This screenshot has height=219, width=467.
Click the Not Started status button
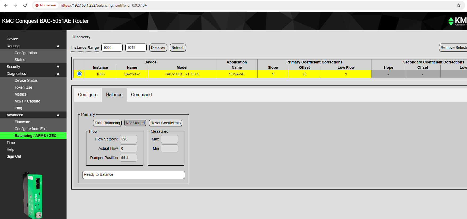(x=135, y=123)
